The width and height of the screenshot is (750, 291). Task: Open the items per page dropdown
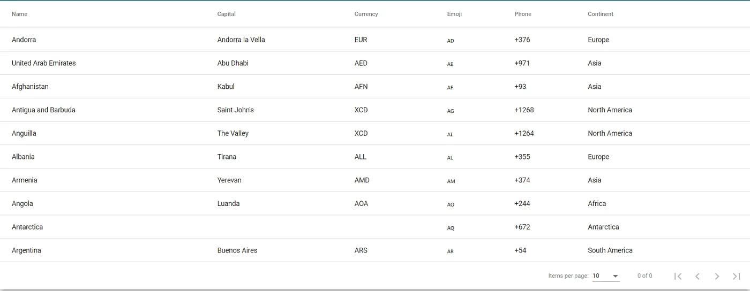(606, 276)
